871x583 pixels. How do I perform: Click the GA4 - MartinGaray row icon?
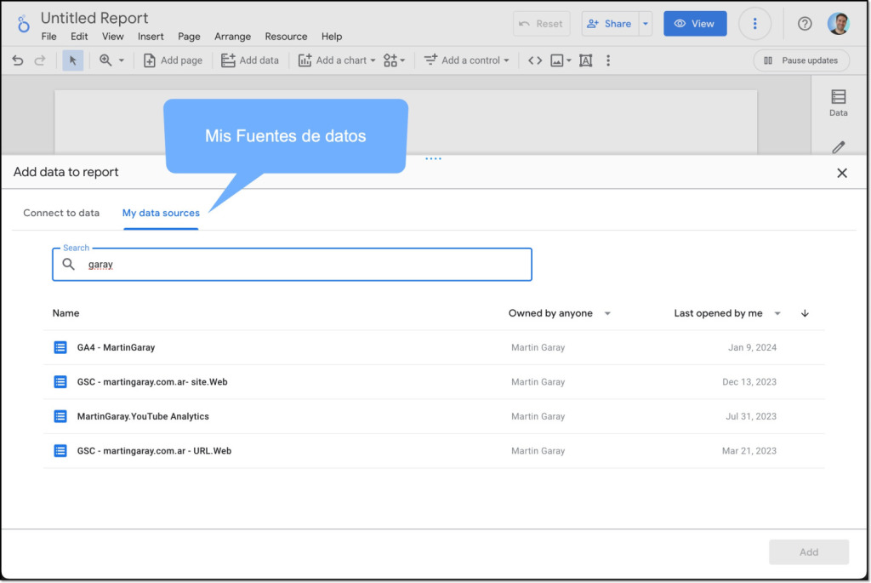(60, 348)
